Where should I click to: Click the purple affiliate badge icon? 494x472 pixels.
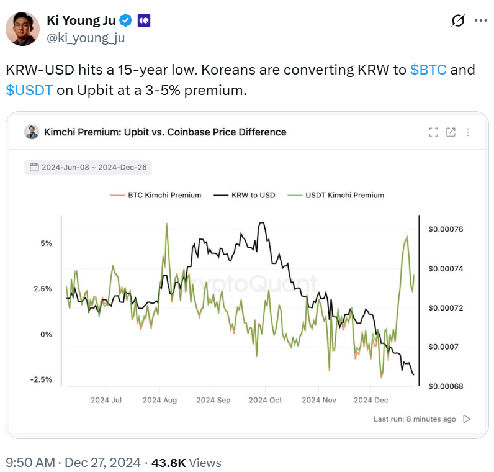[143, 20]
